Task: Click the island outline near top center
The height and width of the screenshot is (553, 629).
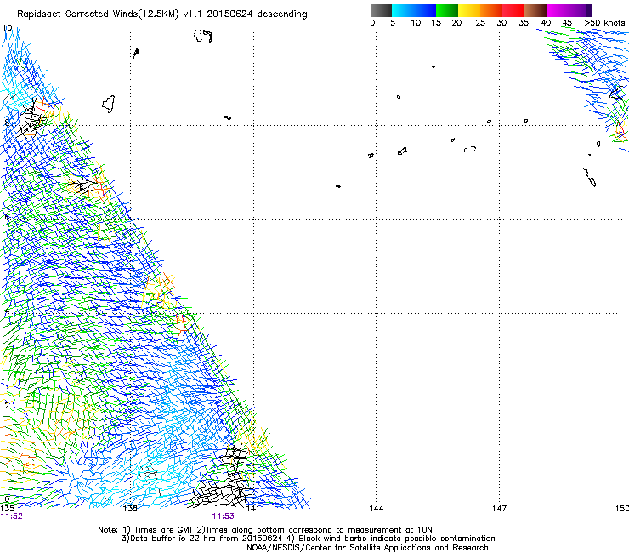Action: (202, 36)
